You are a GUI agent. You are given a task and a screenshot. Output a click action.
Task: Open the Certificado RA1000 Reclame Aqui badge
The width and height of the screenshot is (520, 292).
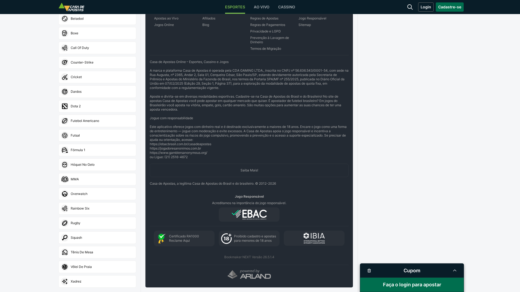point(184,238)
